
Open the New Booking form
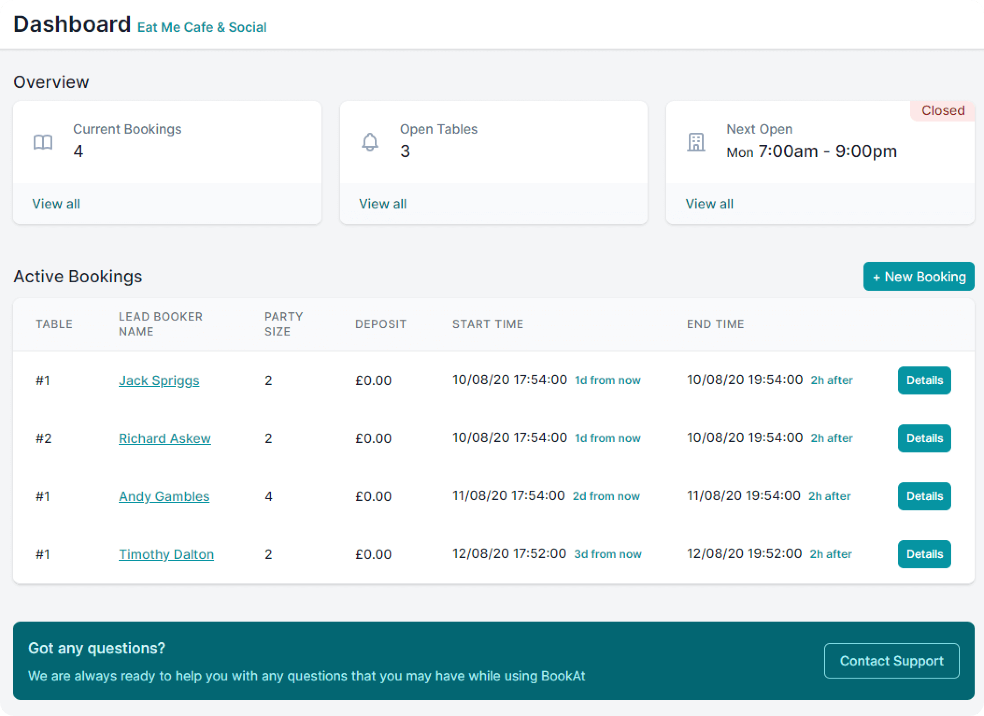[918, 276]
